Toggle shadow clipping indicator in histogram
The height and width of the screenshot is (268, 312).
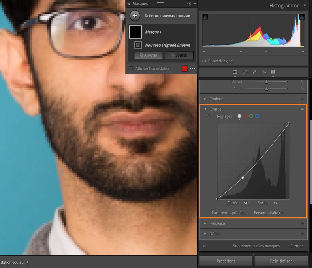tap(205, 17)
